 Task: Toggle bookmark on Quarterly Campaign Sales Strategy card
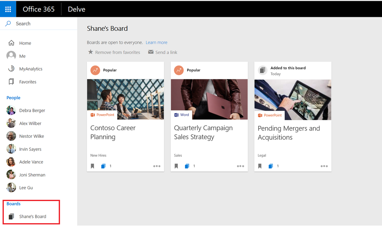176,166
